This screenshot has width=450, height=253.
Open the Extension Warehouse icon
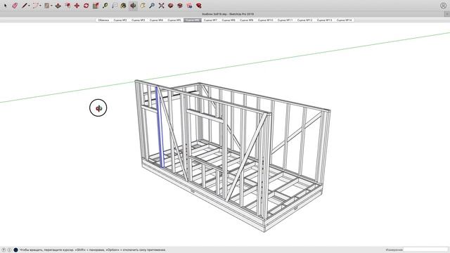(x=180, y=6)
